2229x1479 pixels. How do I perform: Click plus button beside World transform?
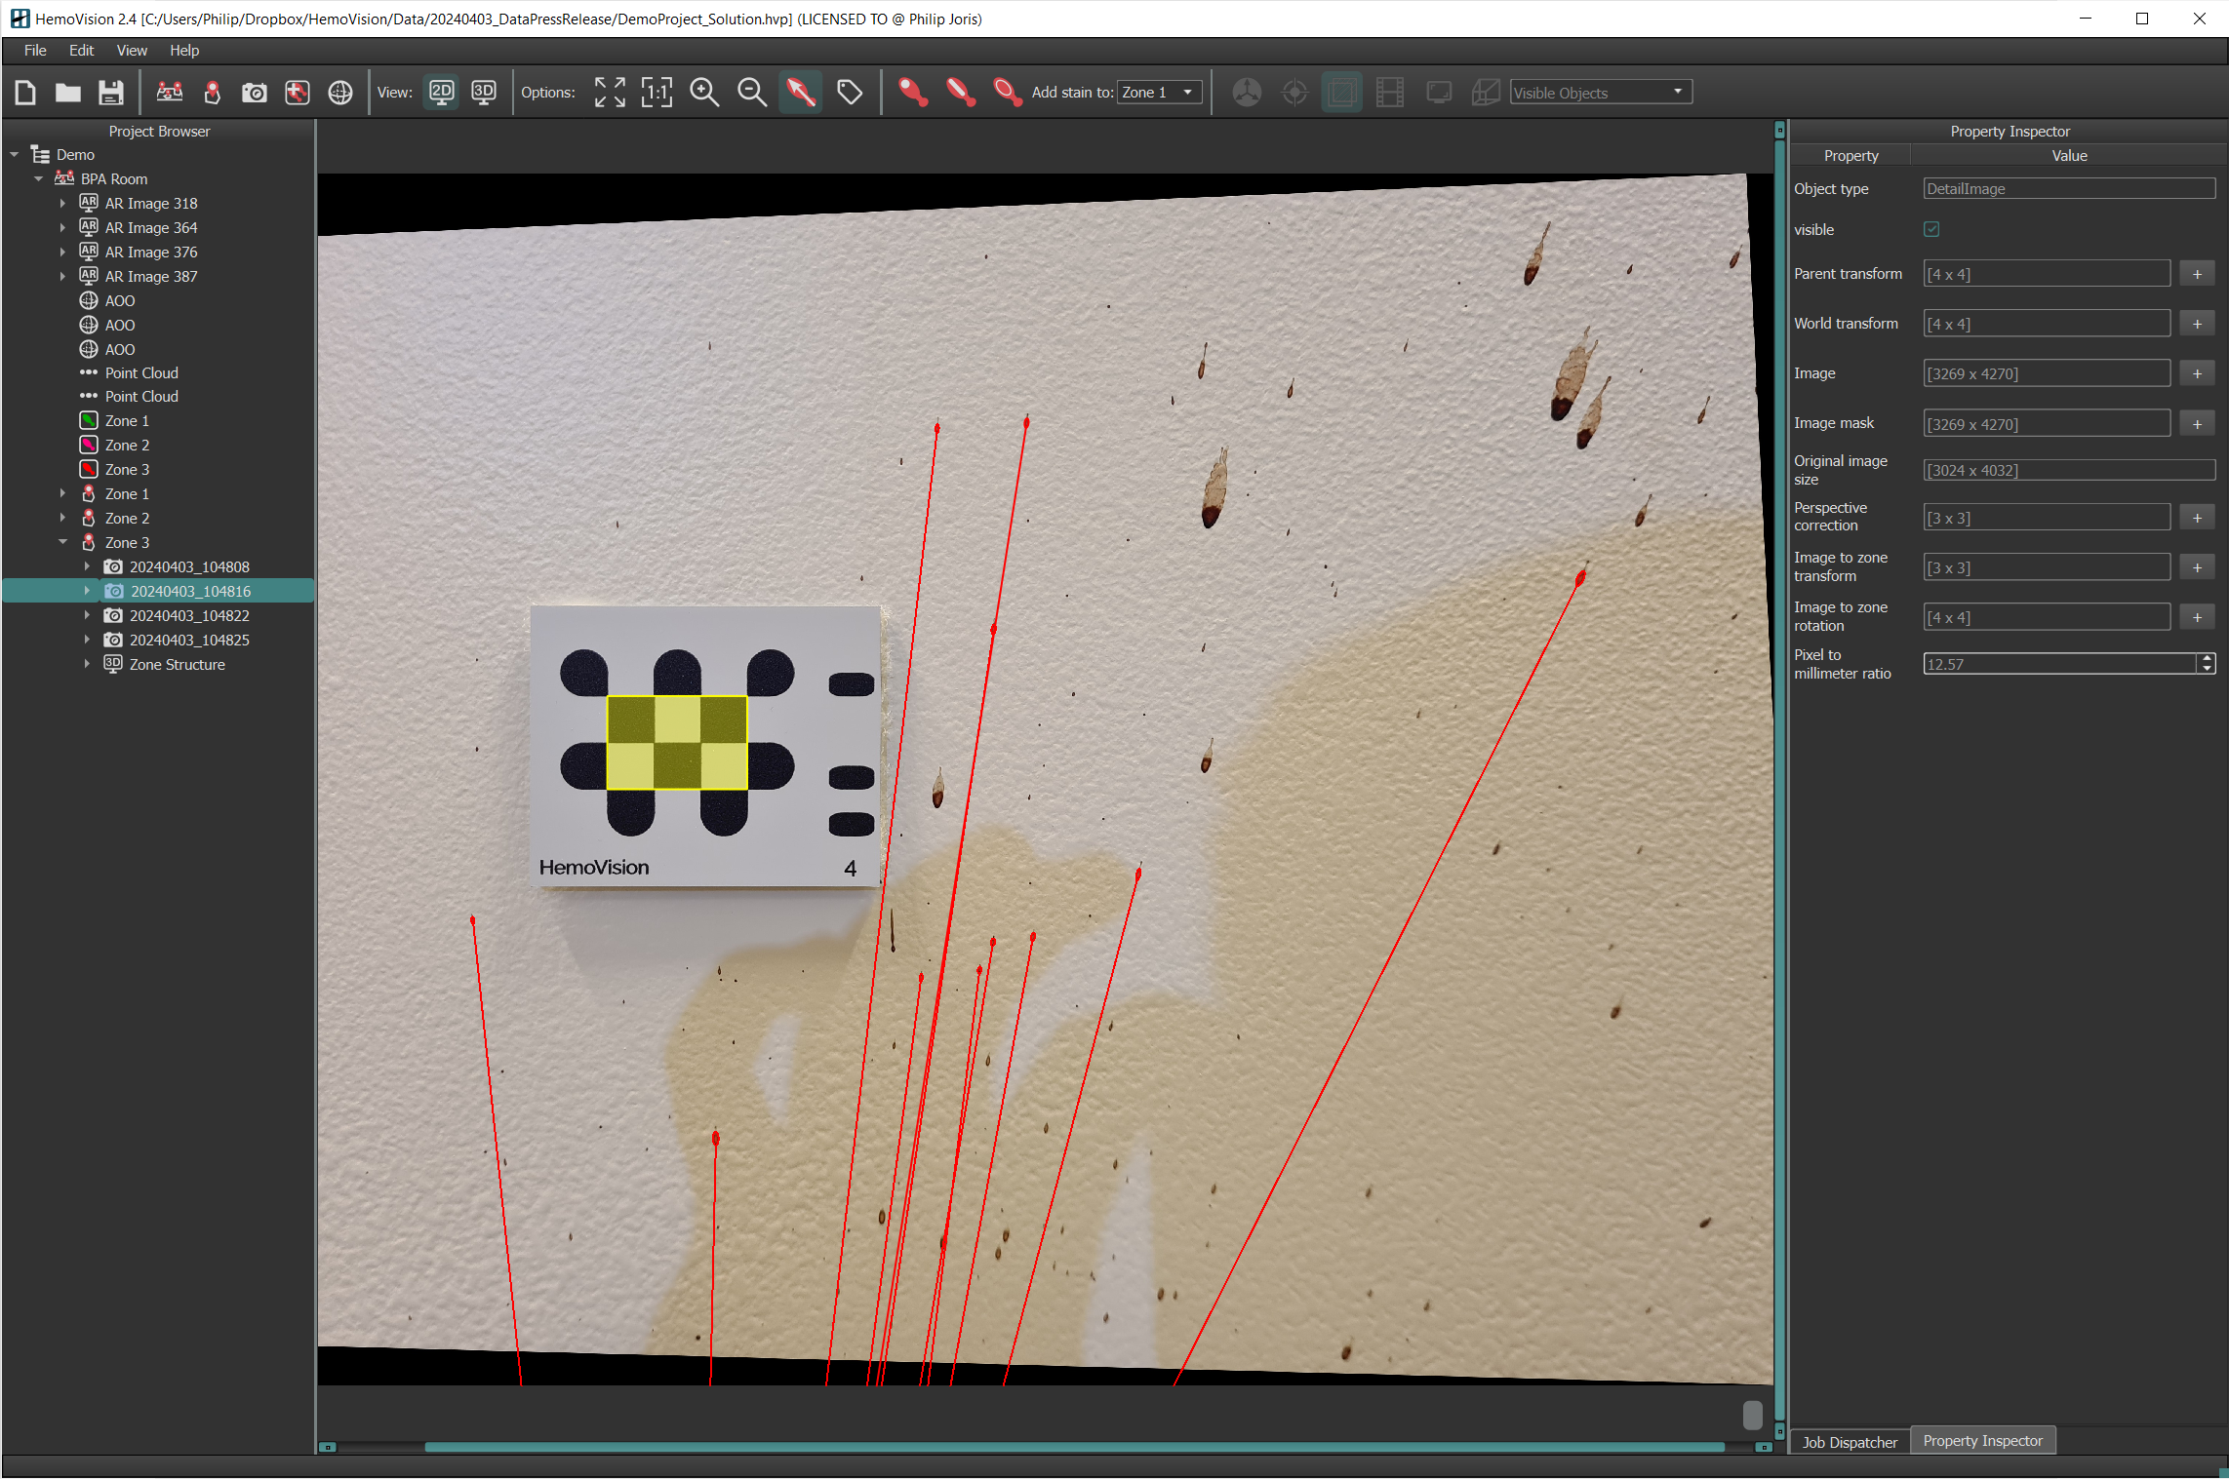click(x=2197, y=325)
